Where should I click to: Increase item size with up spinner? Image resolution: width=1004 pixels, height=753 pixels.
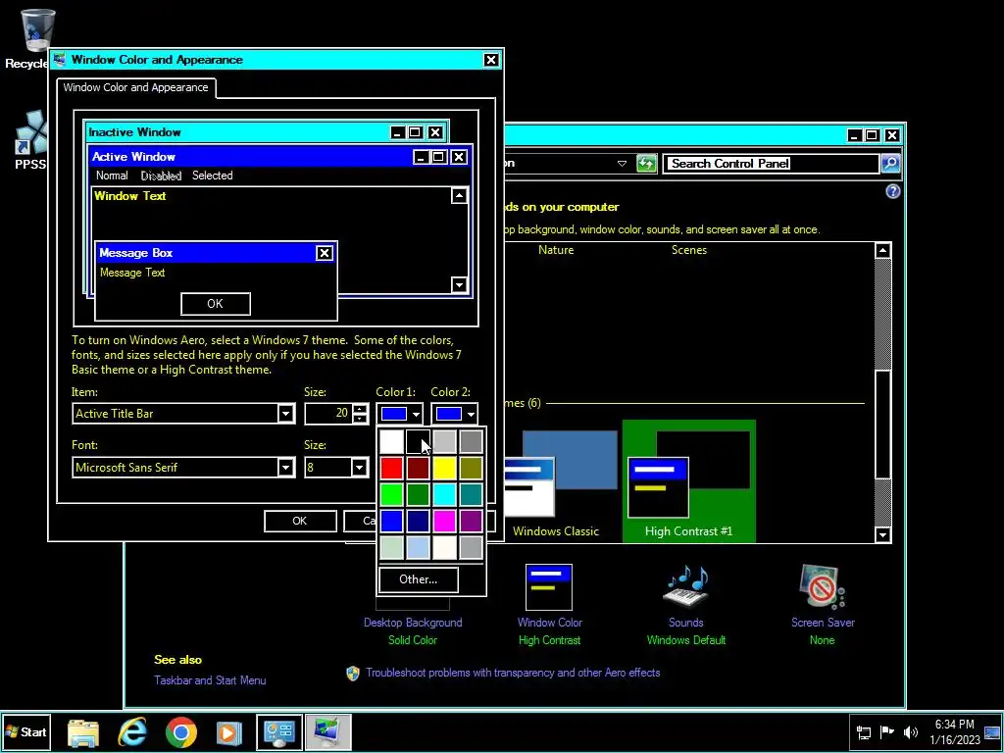pos(361,409)
